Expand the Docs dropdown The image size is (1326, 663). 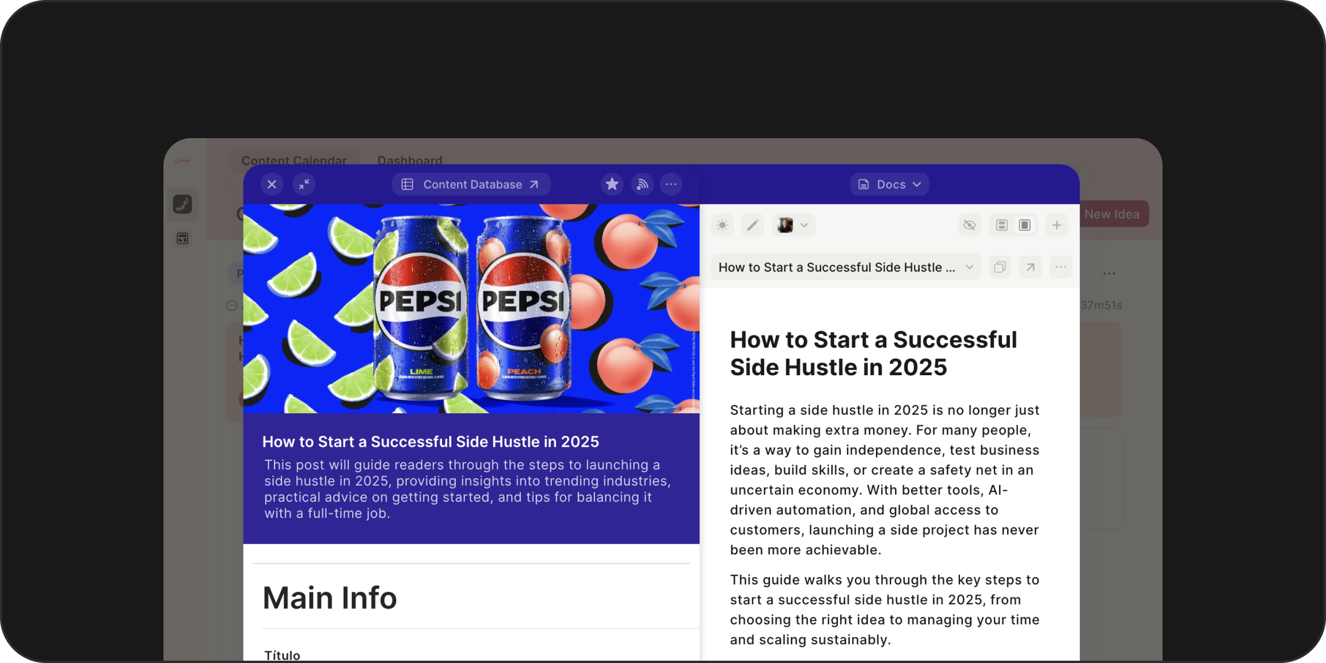pos(889,184)
